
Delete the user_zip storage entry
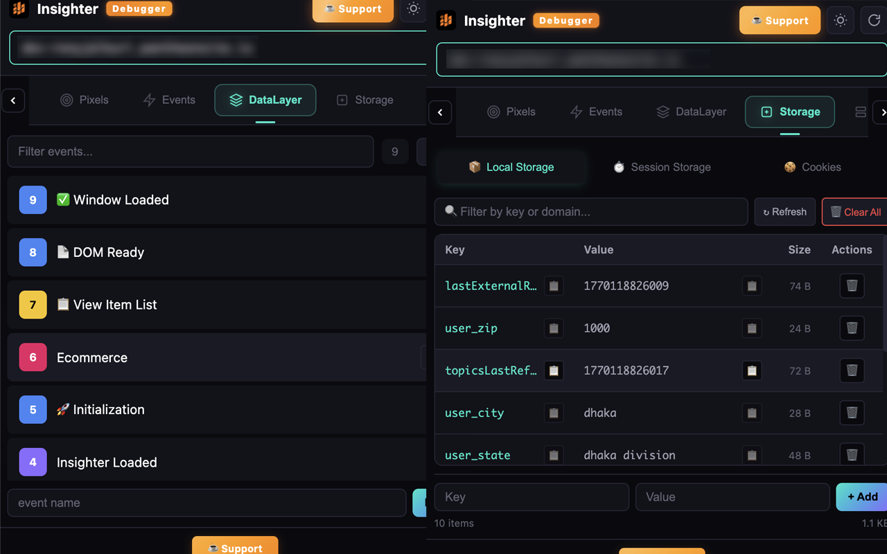coord(852,328)
